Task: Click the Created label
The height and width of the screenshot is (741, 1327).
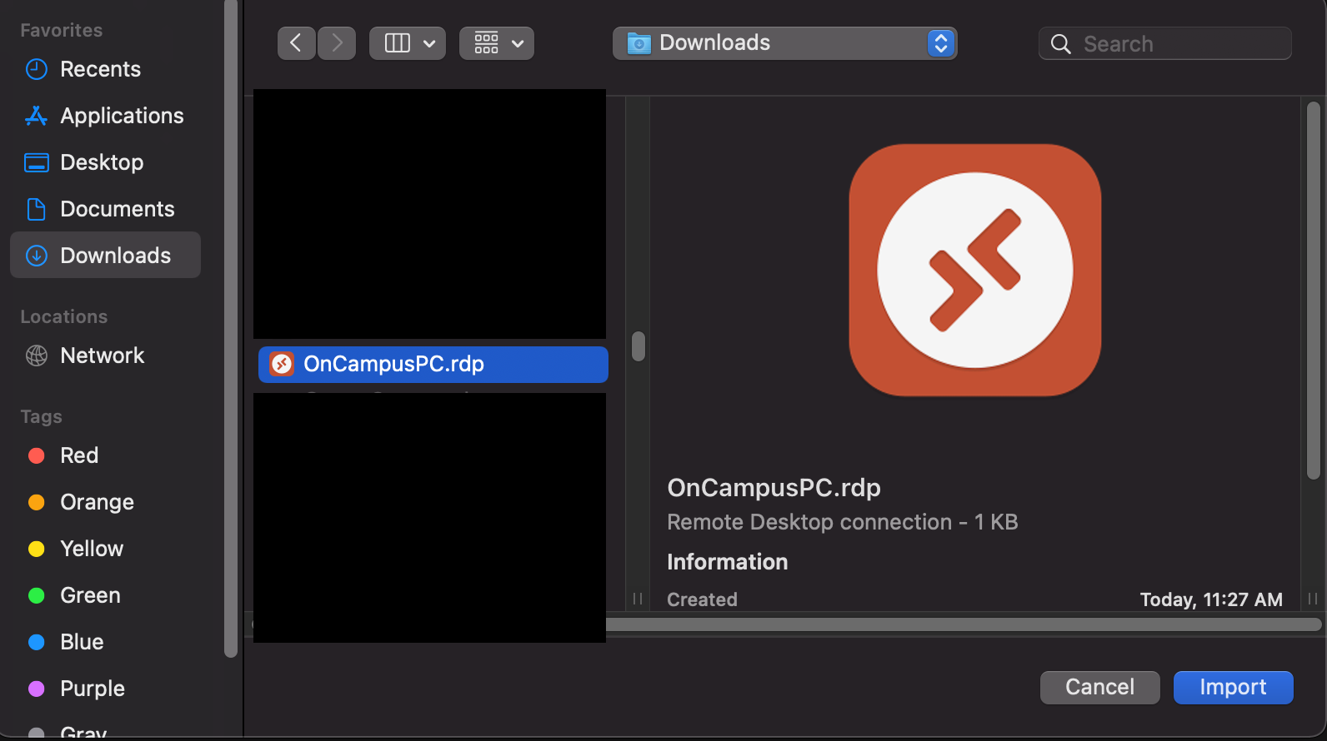Action: (x=702, y=599)
